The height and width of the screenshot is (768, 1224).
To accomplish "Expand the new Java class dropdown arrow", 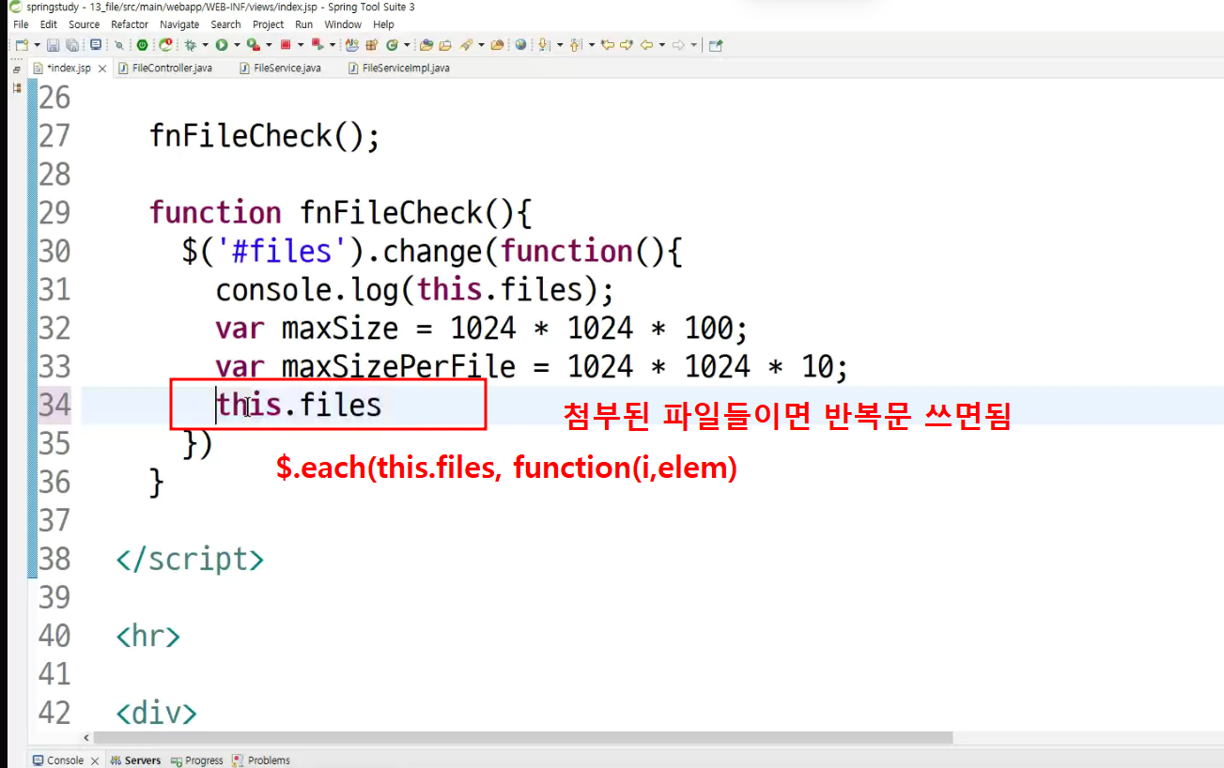I will [407, 44].
